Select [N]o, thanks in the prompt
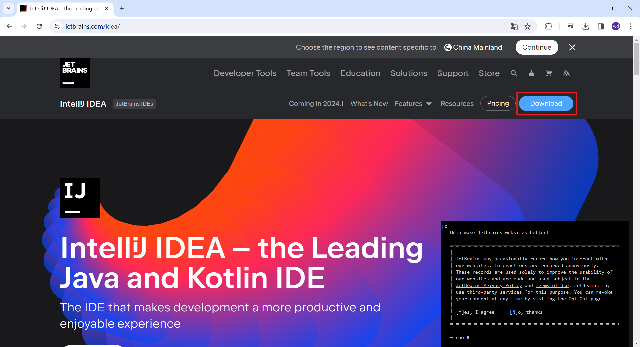 click(526, 312)
